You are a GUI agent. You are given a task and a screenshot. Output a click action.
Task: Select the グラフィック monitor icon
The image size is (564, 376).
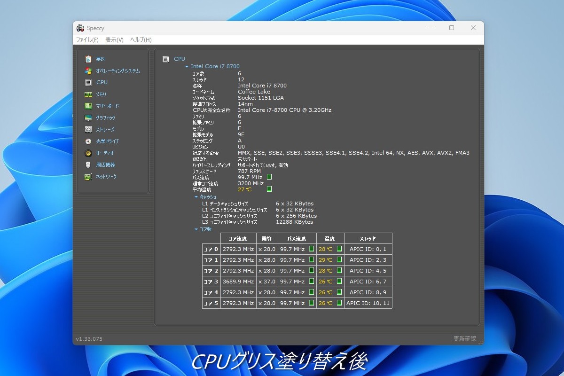click(88, 118)
